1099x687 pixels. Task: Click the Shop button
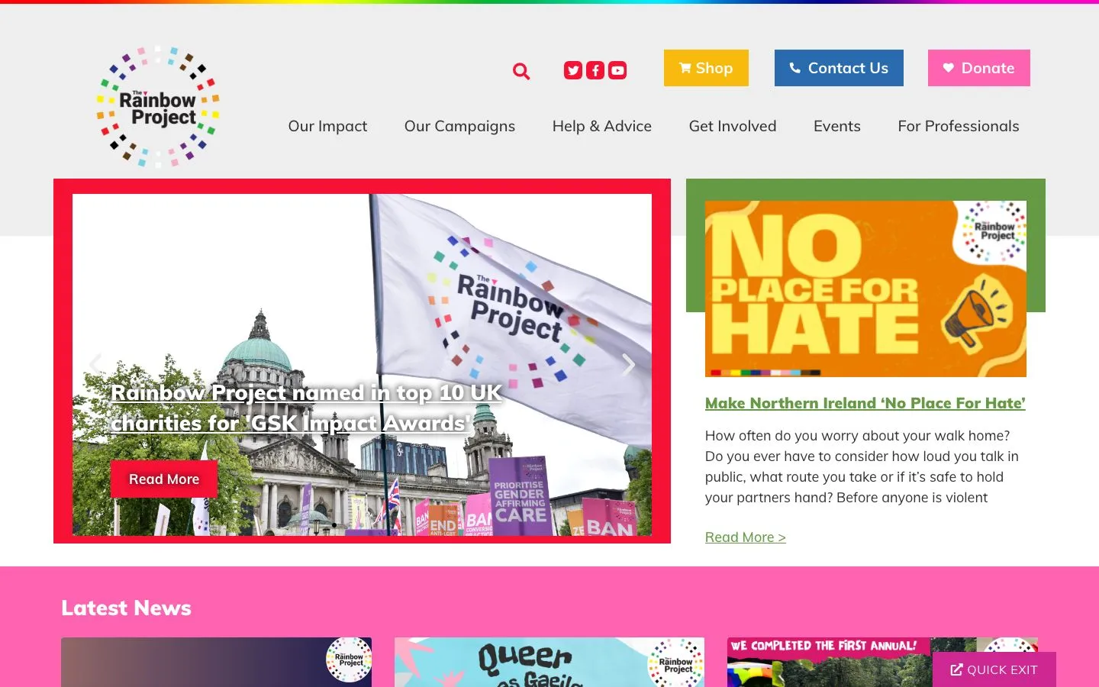coord(706,68)
